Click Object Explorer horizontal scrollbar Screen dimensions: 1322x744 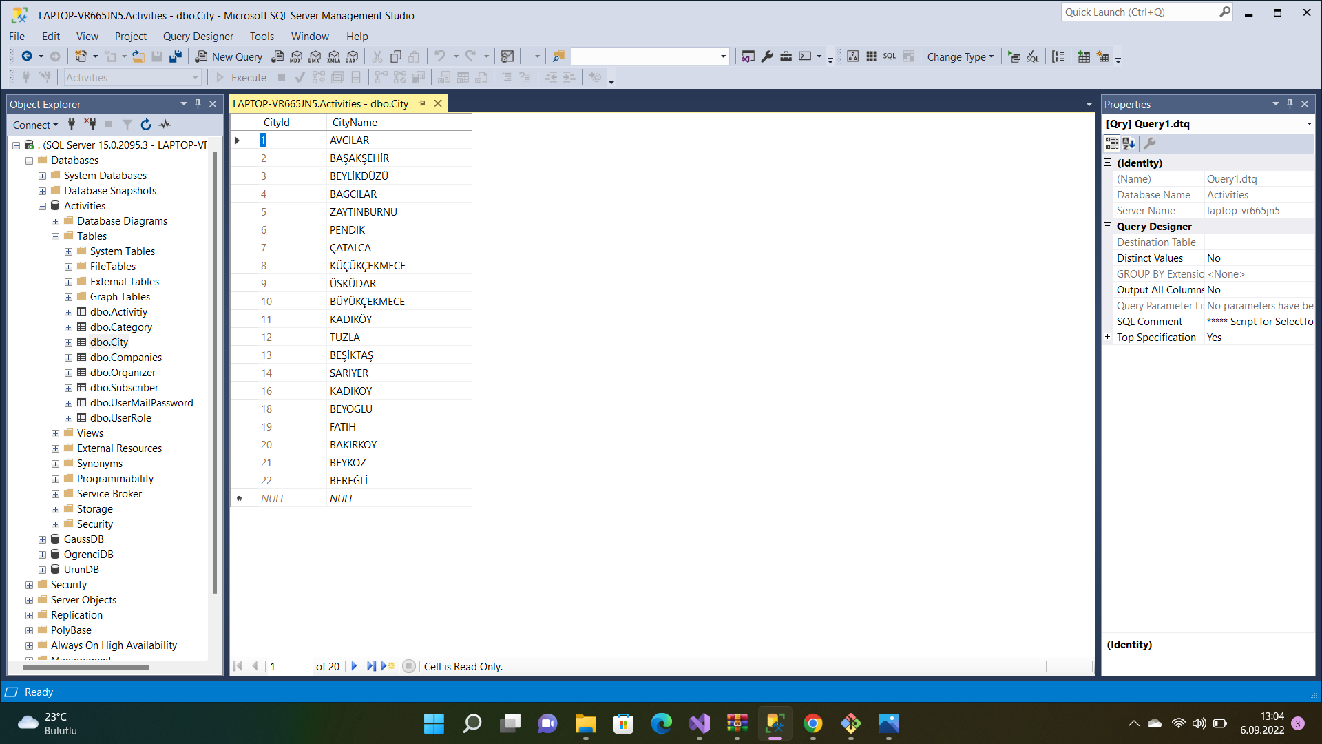[87, 667]
